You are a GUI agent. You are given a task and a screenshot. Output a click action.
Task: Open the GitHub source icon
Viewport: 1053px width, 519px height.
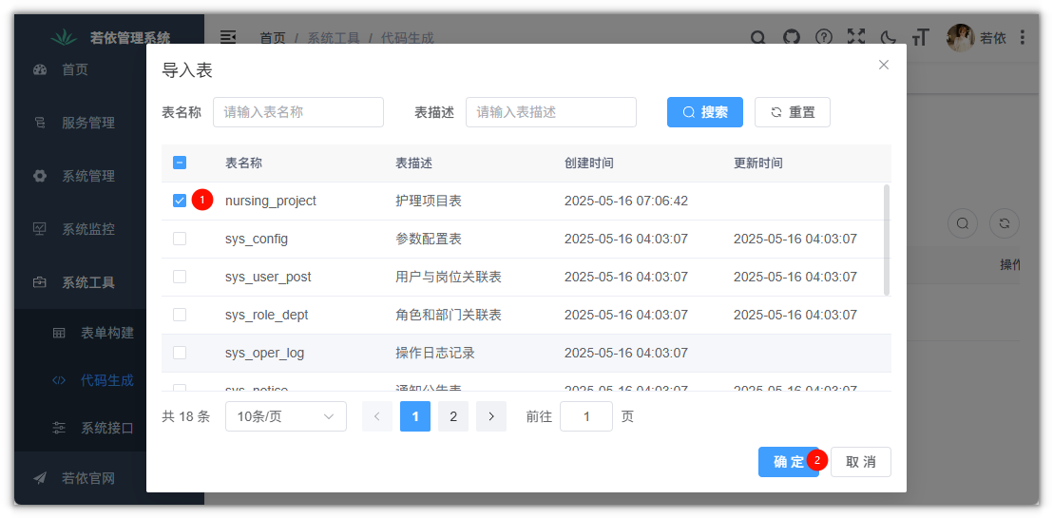click(x=792, y=38)
